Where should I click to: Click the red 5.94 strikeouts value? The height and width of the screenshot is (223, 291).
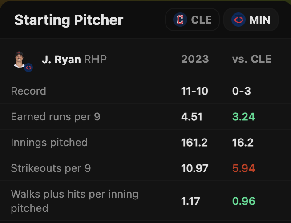242,168
